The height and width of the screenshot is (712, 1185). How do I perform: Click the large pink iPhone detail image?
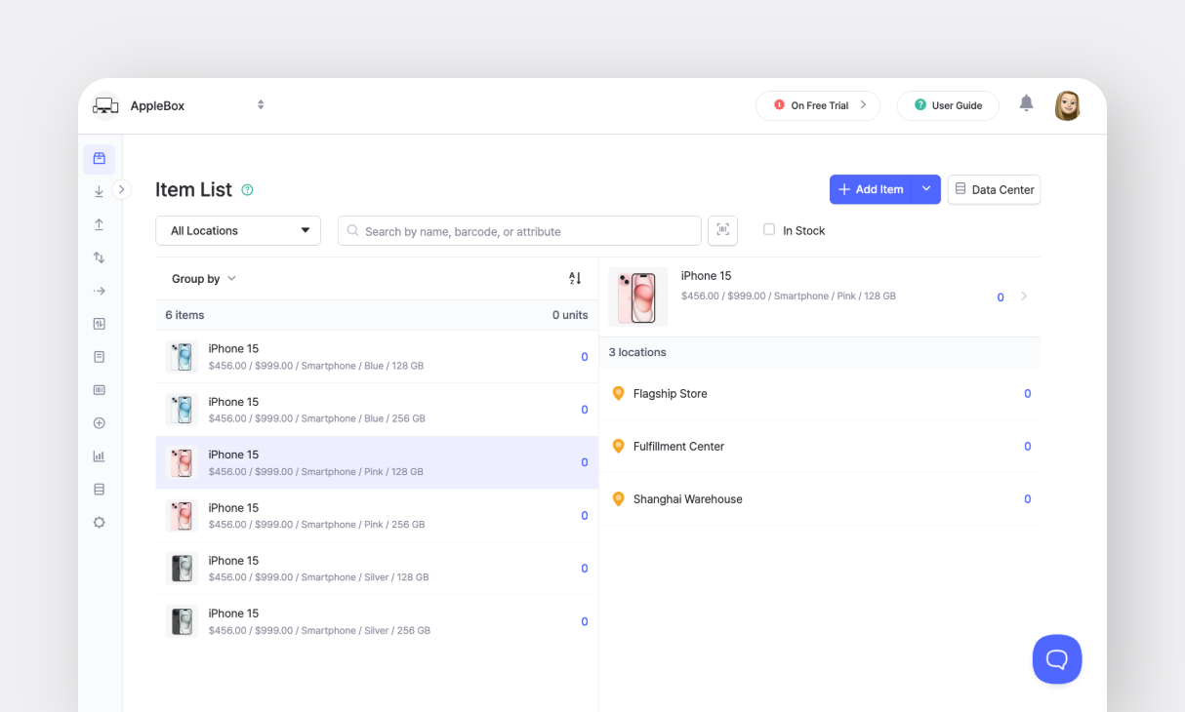638,297
